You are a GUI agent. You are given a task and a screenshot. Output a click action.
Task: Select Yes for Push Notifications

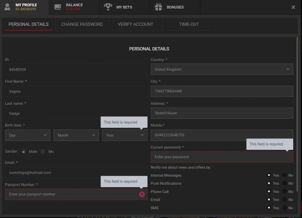(269, 183)
